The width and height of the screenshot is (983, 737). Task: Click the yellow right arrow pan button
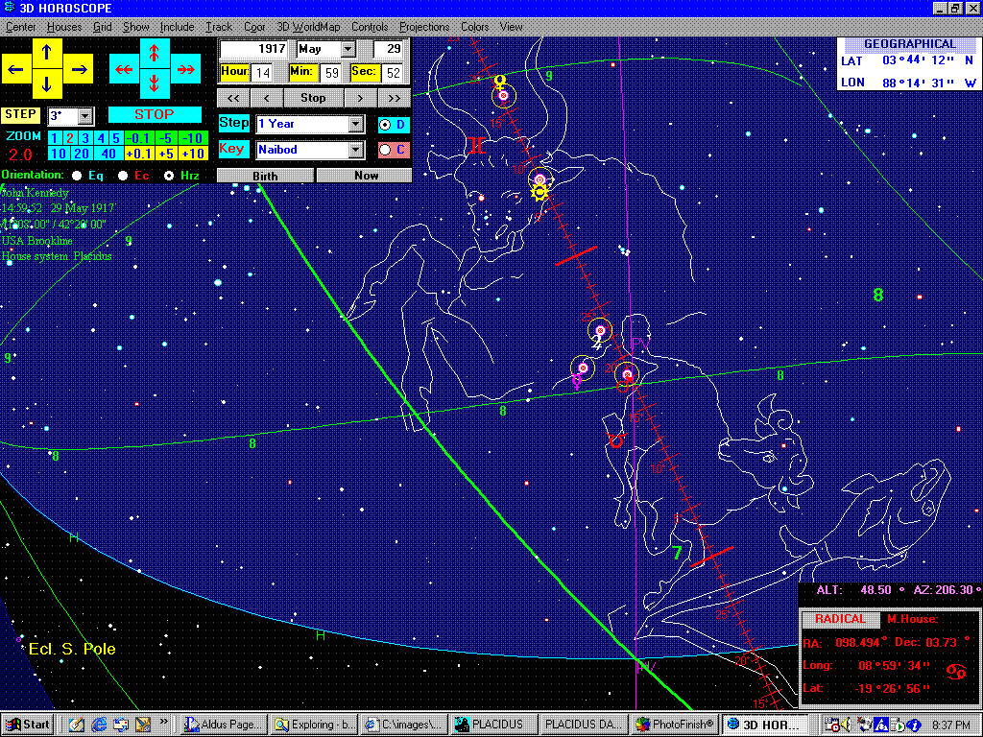tap(78, 69)
